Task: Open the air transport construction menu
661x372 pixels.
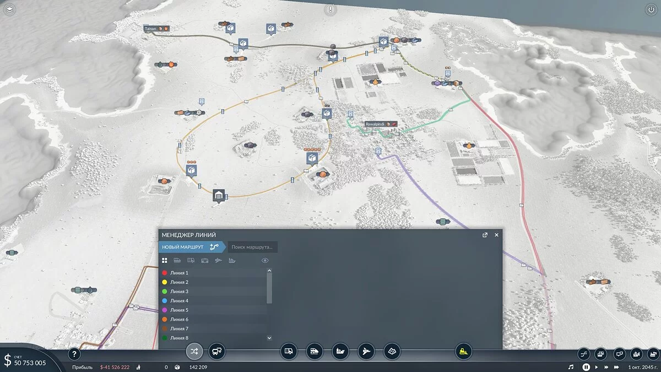Action: 366,351
